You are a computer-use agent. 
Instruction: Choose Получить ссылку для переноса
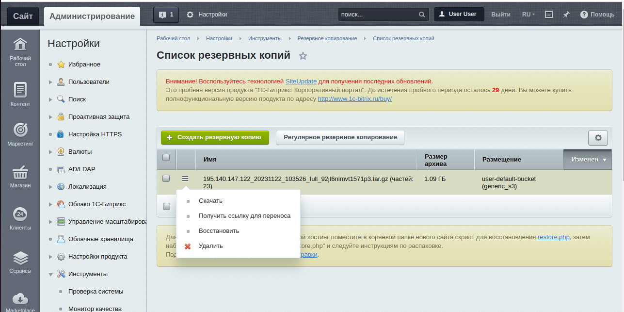(244, 216)
